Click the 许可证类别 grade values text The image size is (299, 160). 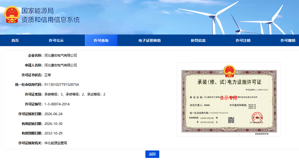coord(75,94)
